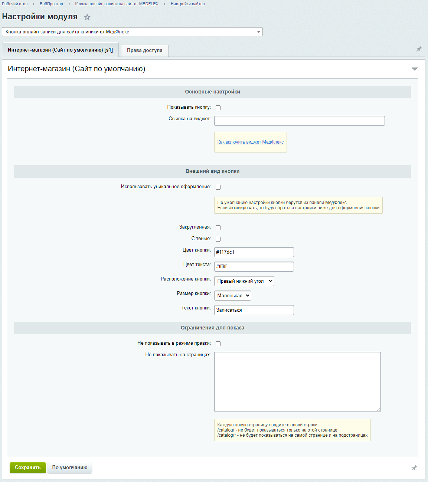Enable the С тенью checkbox
The height and width of the screenshot is (482, 428).
[x=218, y=239]
